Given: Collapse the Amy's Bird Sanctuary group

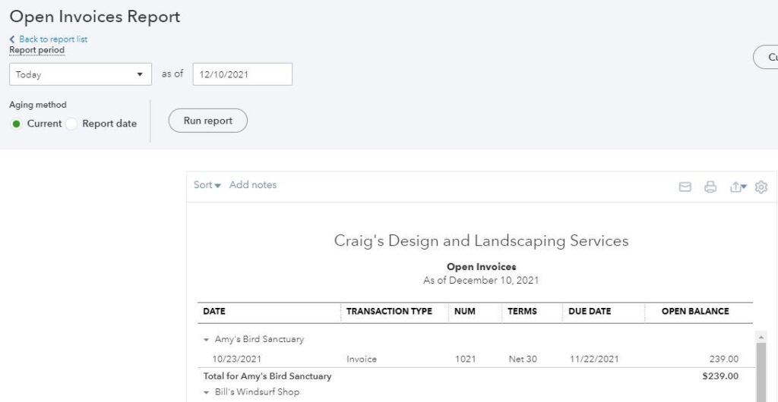Looking at the screenshot, I should [x=207, y=340].
